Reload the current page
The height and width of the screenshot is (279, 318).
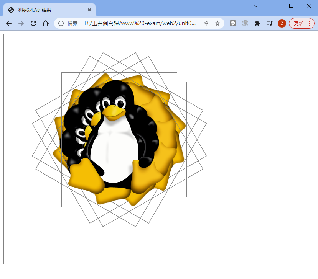(33, 24)
